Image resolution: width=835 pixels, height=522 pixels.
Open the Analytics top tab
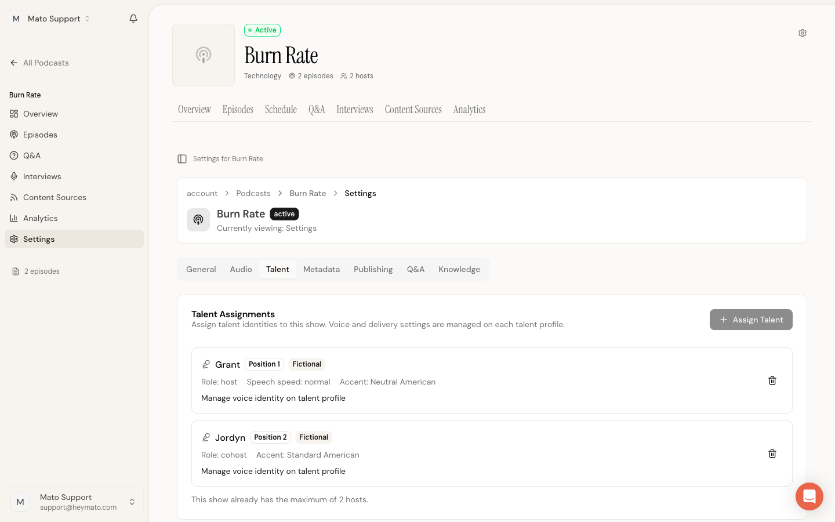(469, 110)
